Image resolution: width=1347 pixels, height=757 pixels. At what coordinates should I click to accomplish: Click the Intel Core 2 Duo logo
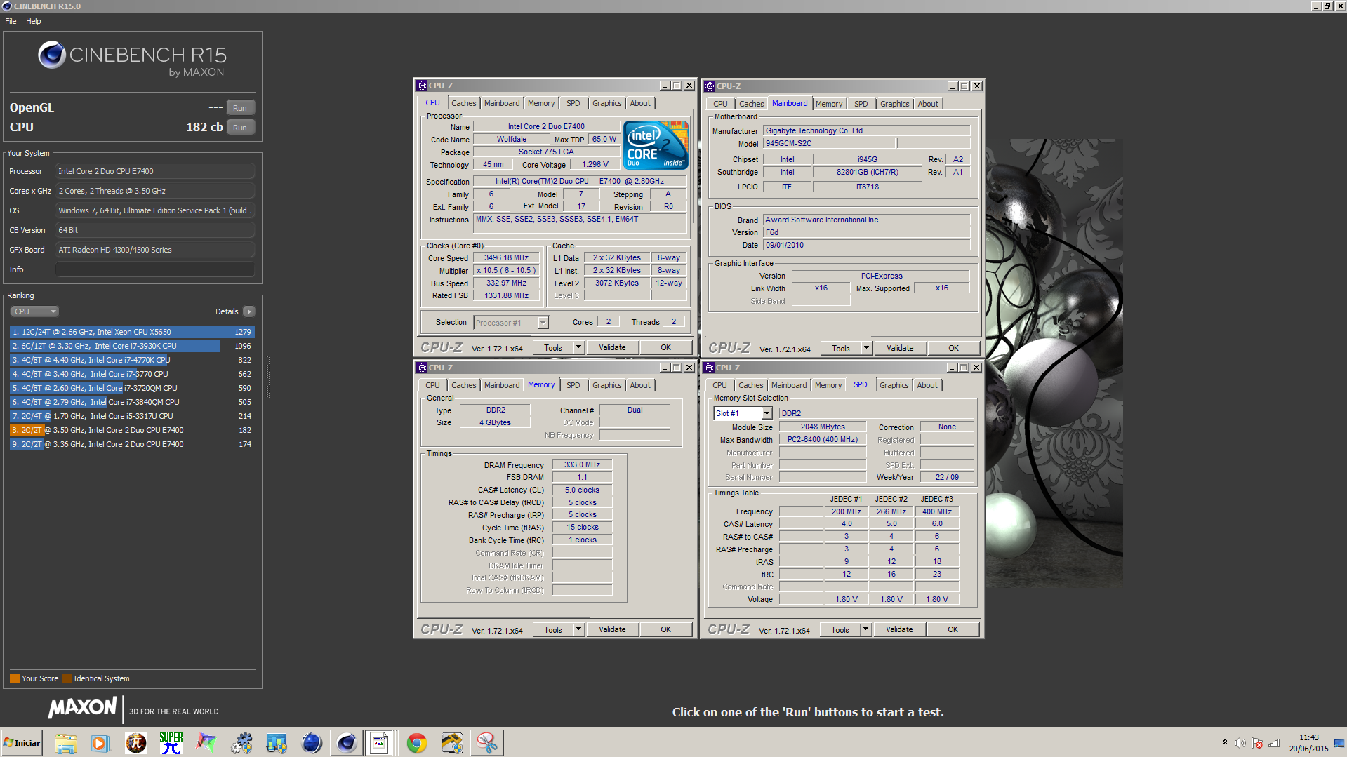[656, 145]
